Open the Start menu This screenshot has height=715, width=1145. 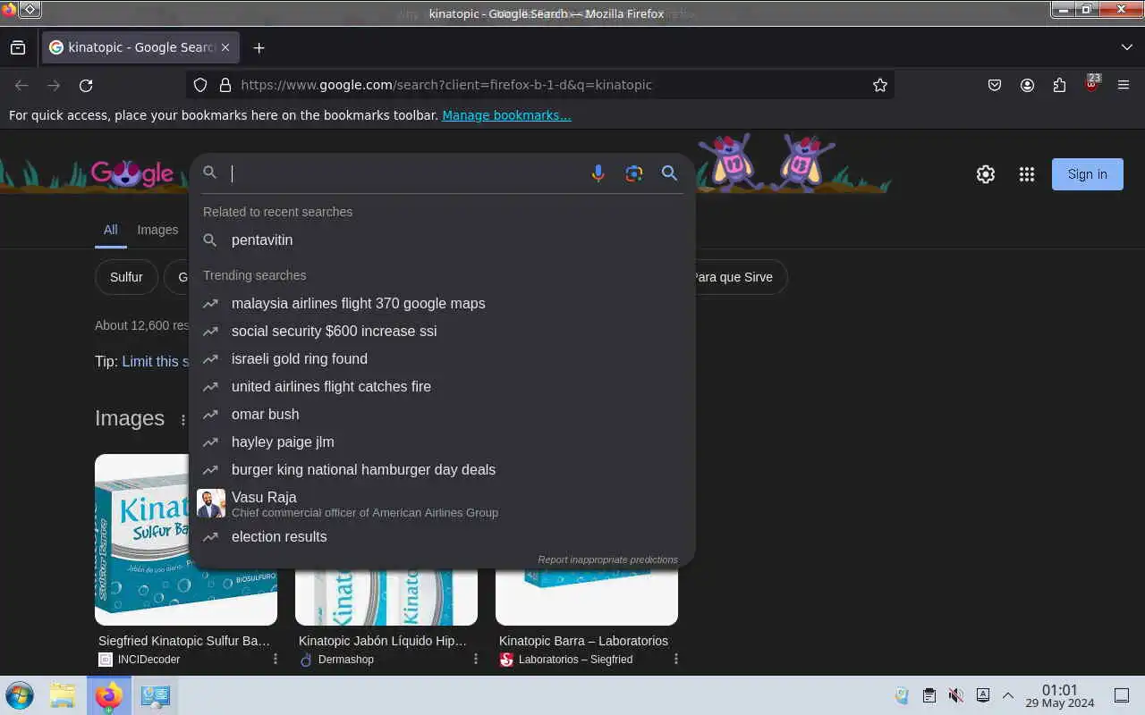[x=19, y=695]
